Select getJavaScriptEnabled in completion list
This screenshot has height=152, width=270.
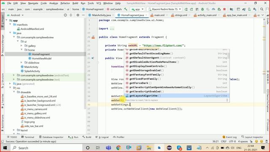(176, 92)
